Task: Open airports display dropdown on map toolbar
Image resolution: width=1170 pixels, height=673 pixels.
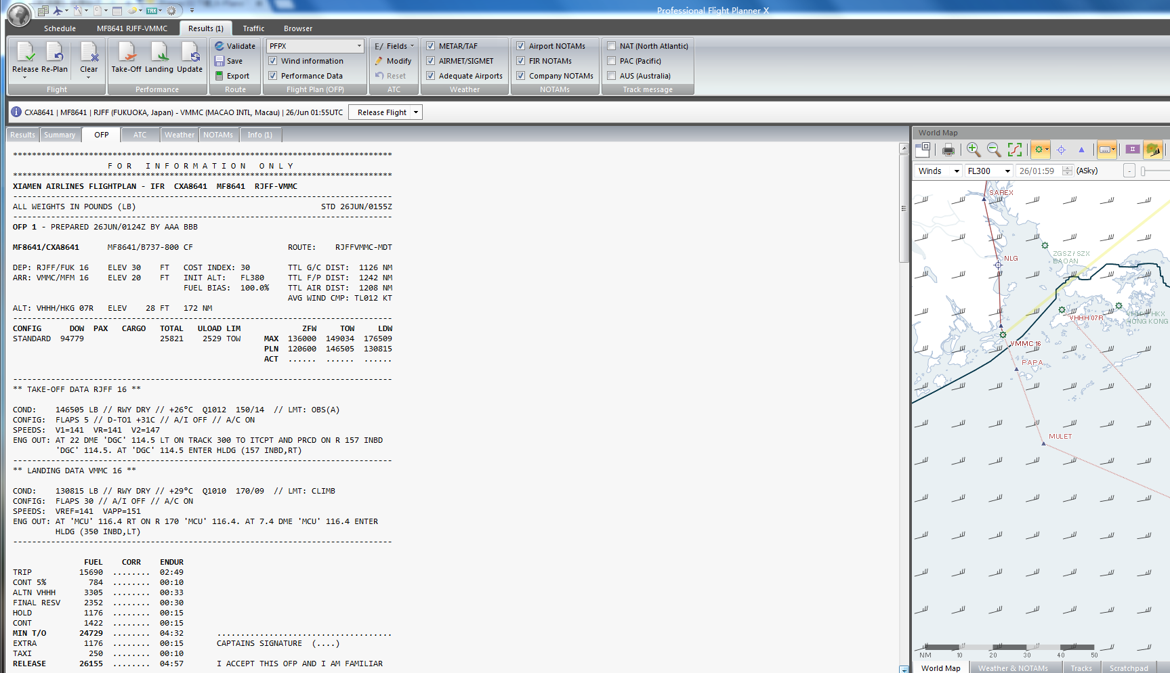Action: pyautogui.click(x=1040, y=150)
